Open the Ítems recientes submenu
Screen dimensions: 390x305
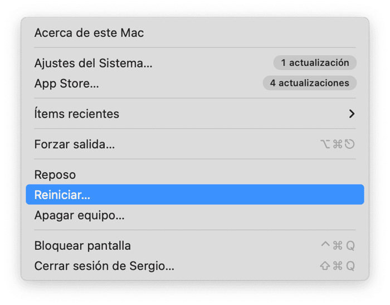coord(77,114)
